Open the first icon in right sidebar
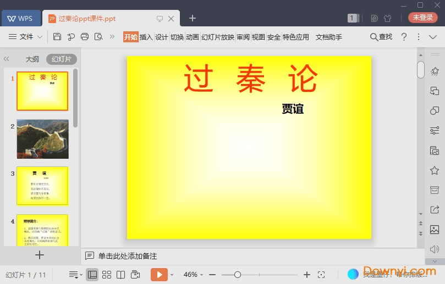Screen dimensions: 445x284 [435, 71]
